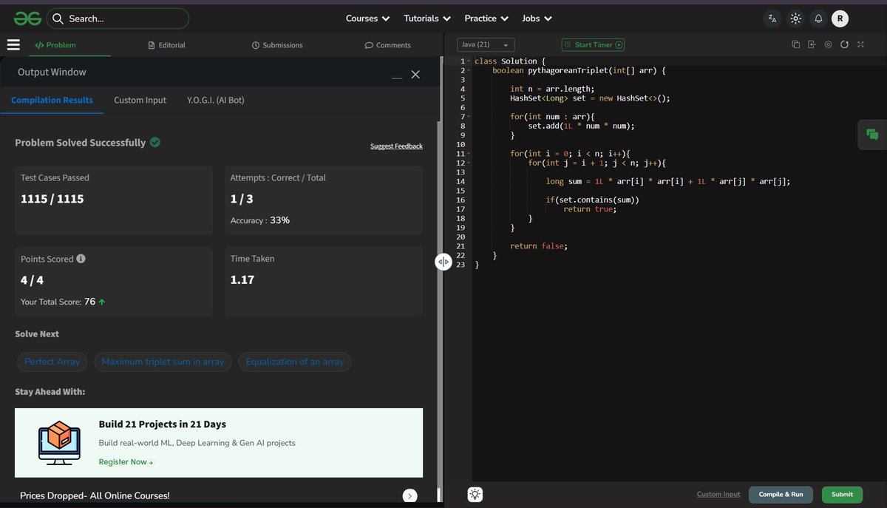Toggle the light/dark theme sun icon
Viewport: 887px width, 508px height.
pos(795,18)
